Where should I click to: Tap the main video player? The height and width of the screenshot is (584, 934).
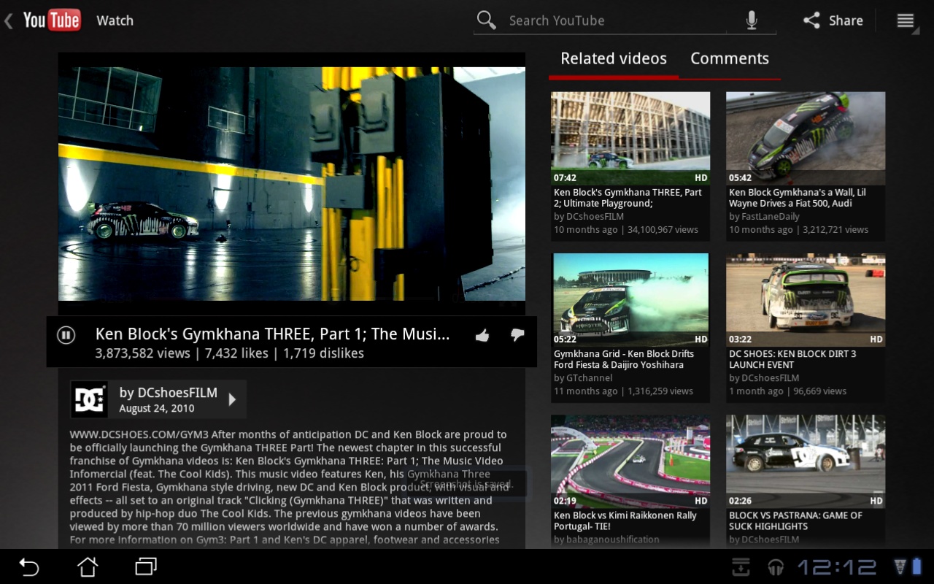(292, 184)
